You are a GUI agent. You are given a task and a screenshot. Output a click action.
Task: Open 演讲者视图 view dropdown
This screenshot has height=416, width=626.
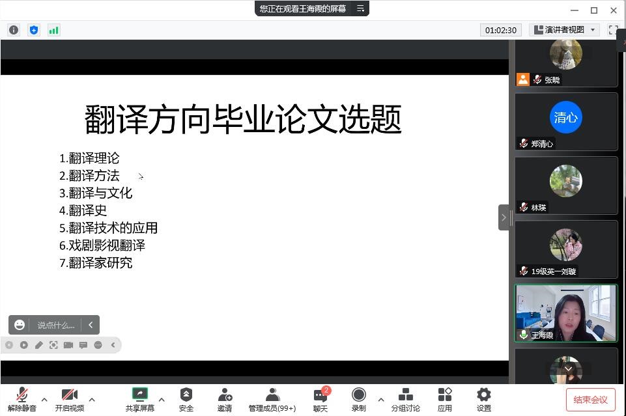pyautogui.click(x=564, y=30)
